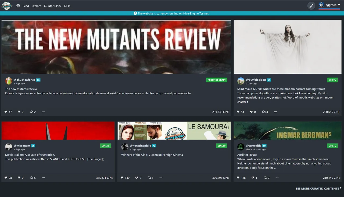
Task: Open the red scissors trailer thumbnail
Action: click(x=58, y=131)
